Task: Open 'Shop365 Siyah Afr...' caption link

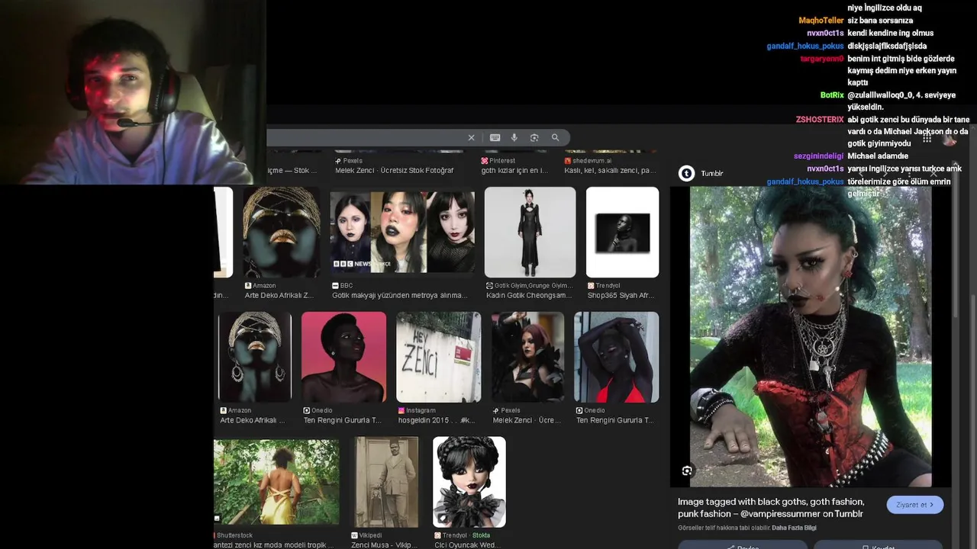Action: [621, 296]
